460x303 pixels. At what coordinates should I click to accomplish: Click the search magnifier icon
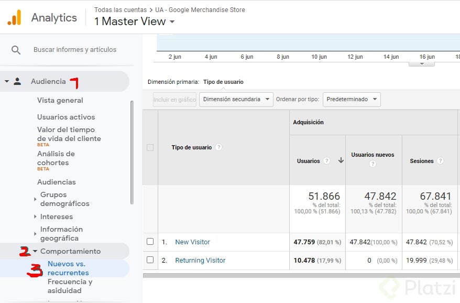16,50
